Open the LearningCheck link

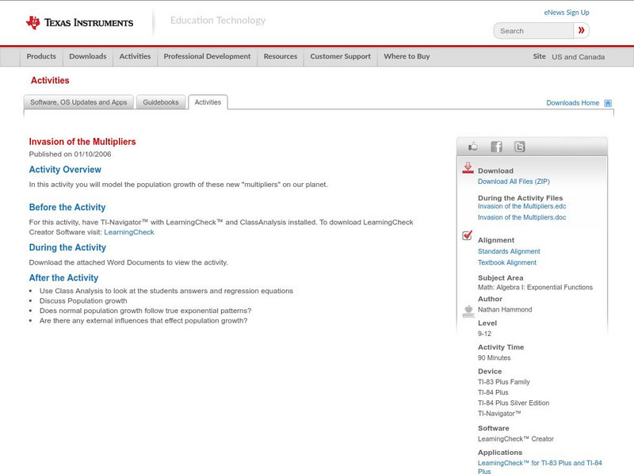coord(129,232)
